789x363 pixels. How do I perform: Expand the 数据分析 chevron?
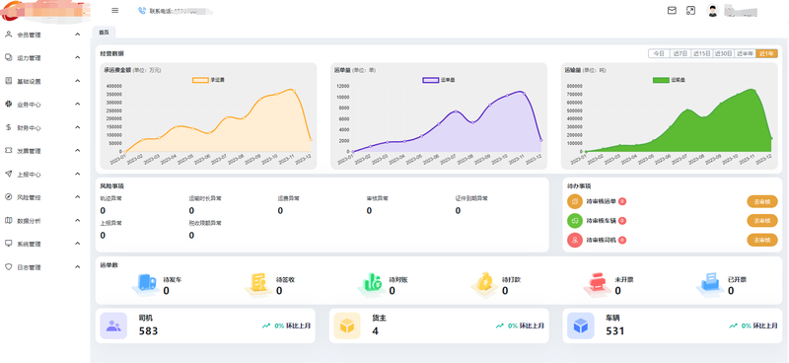(78, 220)
